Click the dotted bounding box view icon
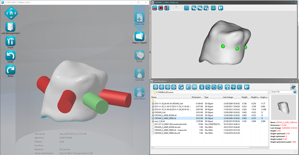The height and width of the screenshot is (155, 299). (187, 8)
